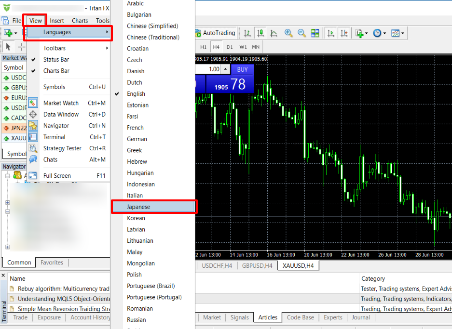This screenshot has height=329, width=452.
Task: Switch to the GBPUSD,H4 chart tab
Action: pos(257,265)
